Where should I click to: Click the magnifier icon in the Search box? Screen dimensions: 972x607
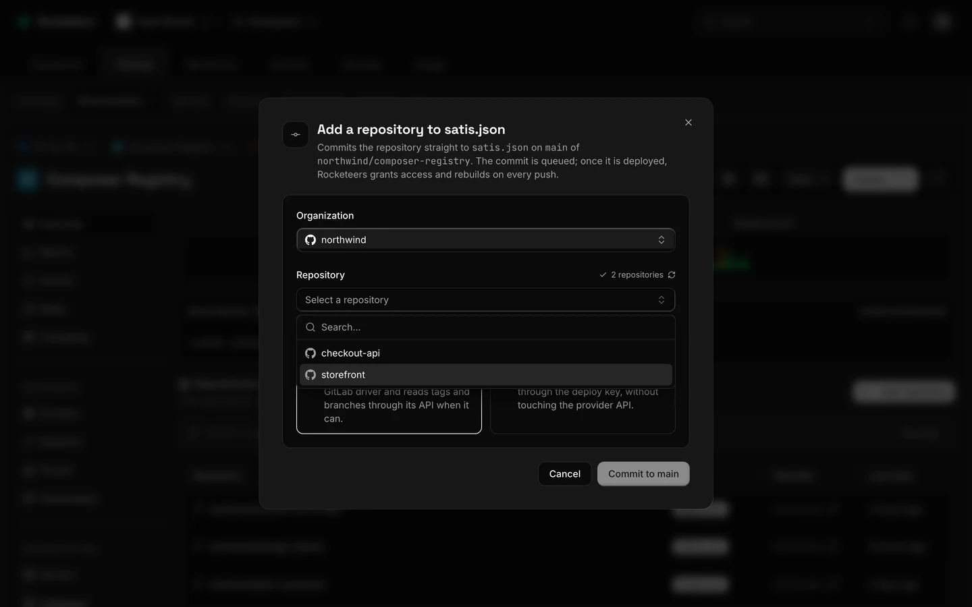tap(310, 327)
